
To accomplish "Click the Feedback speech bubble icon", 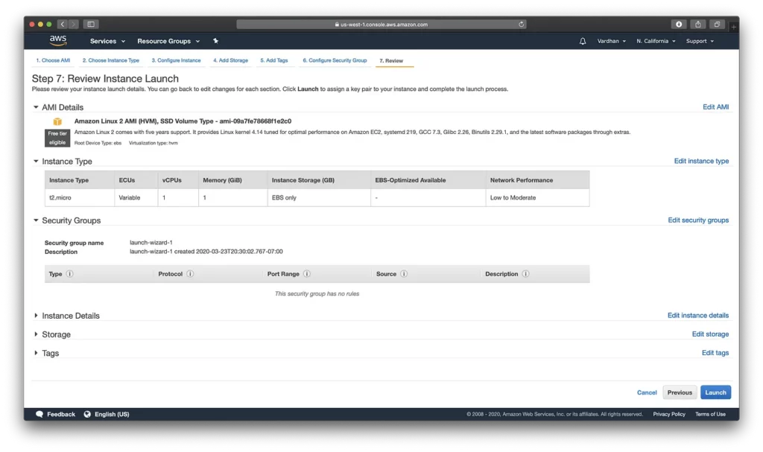I will pyautogui.click(x=39, y=415).
